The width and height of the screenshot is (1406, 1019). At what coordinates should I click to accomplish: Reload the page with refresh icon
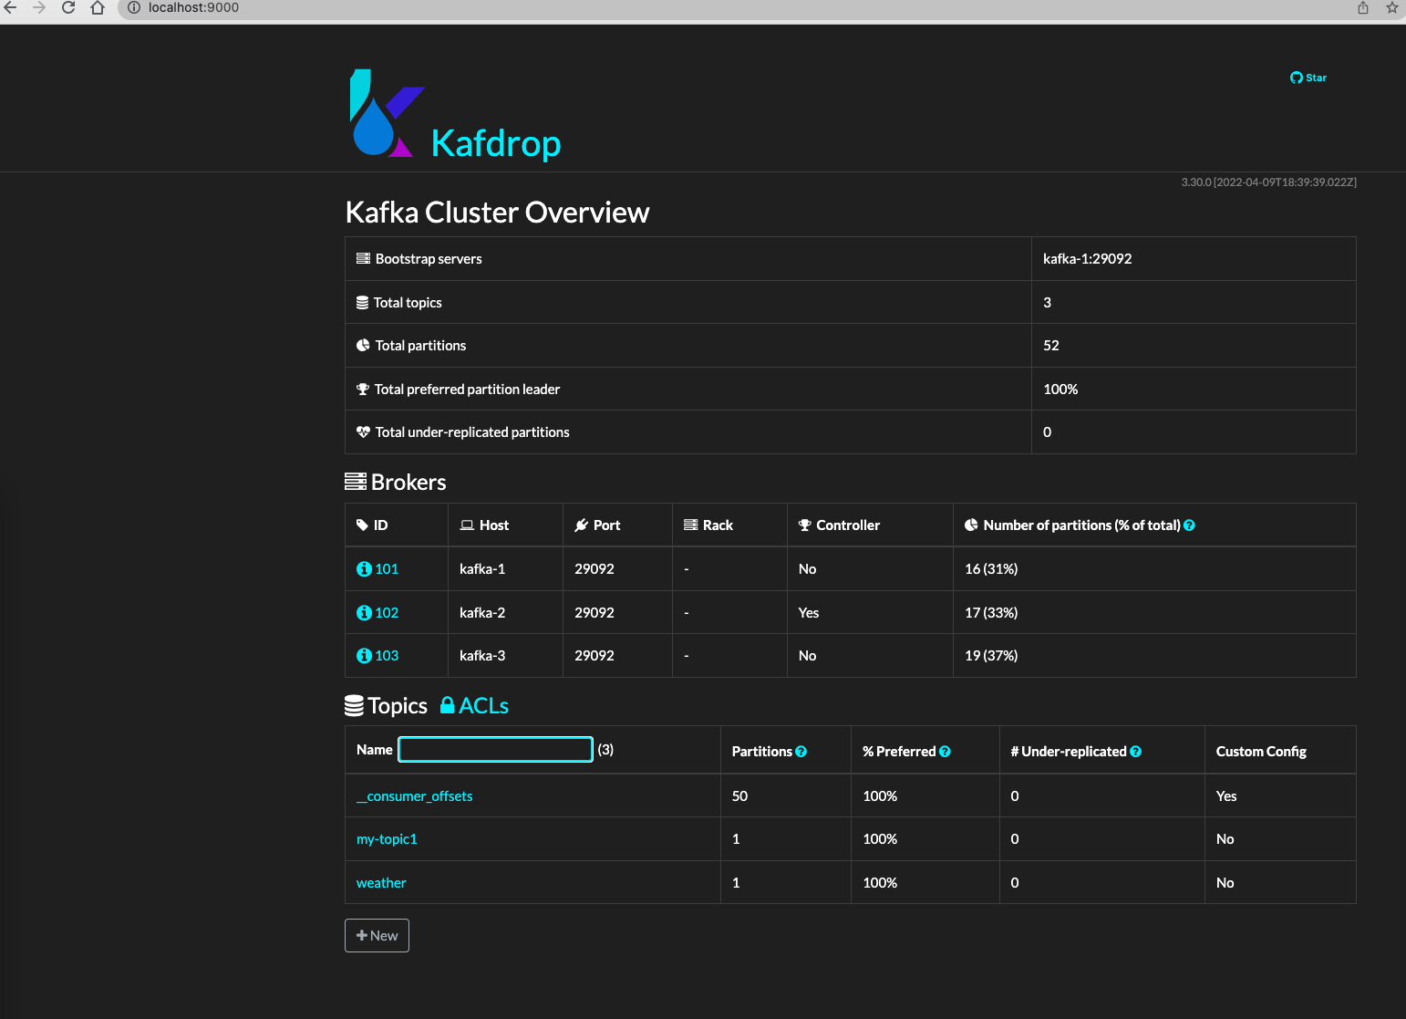tap(68, 7)
